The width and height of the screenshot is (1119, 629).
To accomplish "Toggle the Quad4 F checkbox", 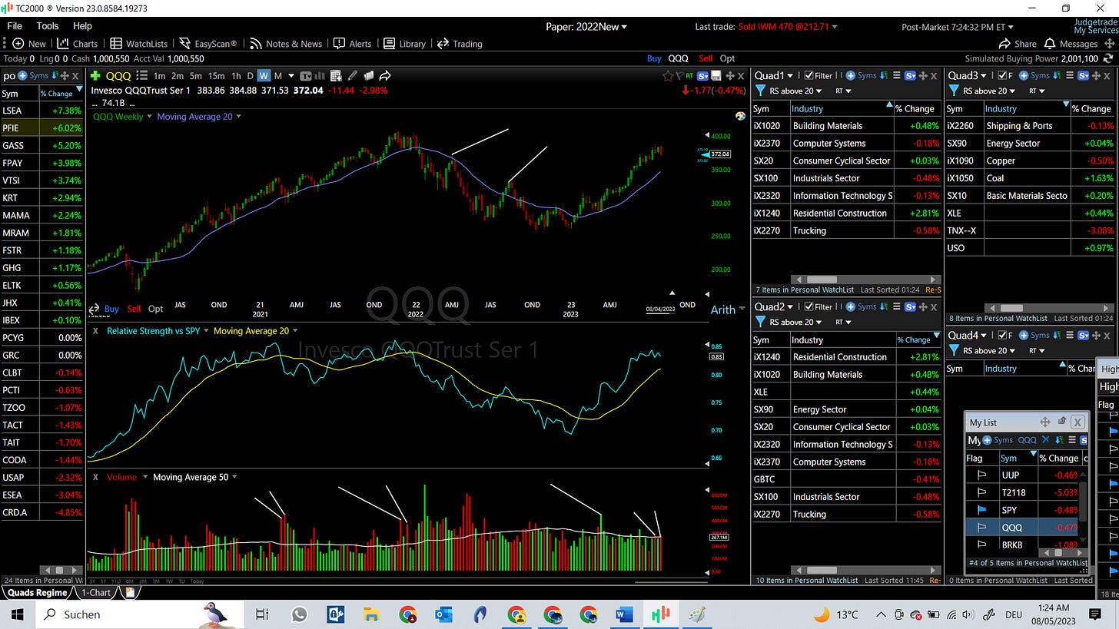I will 1002,335.
